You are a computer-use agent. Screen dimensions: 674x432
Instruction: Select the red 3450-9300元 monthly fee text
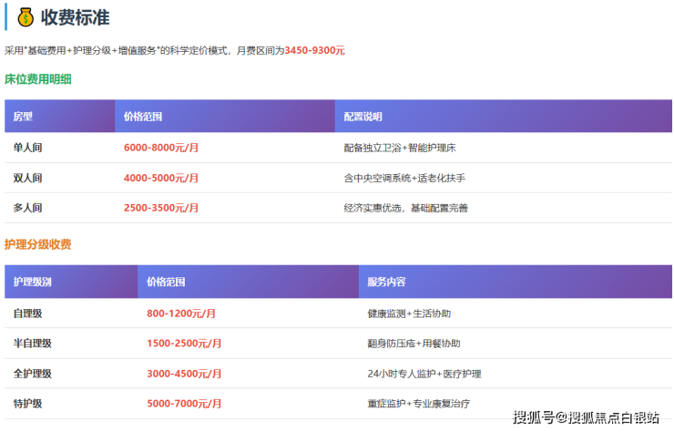pos(314,51)
